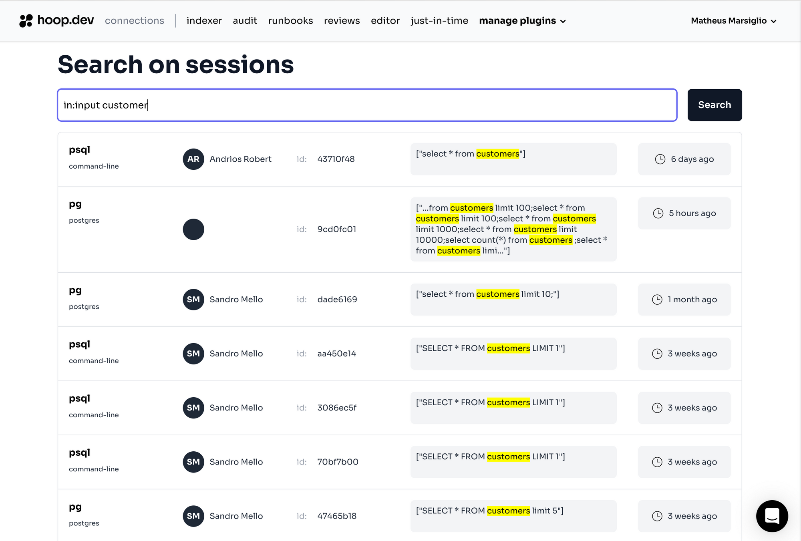
Task: Click the hoop.dev logo icon
Action: point(26,20)
